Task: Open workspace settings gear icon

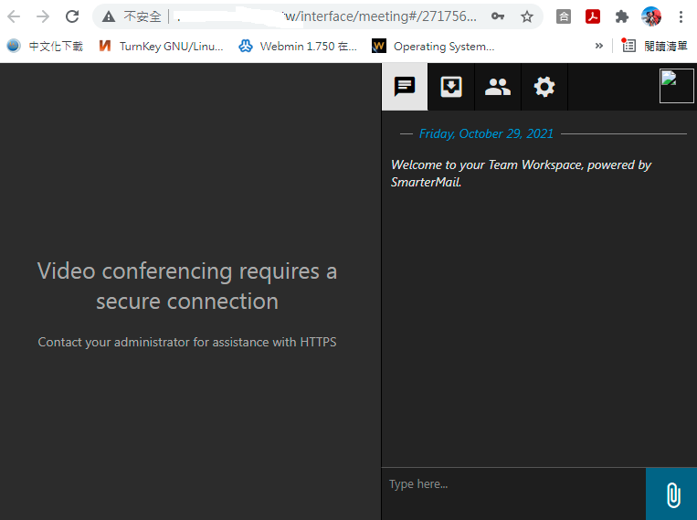Action: click(544, 87)
